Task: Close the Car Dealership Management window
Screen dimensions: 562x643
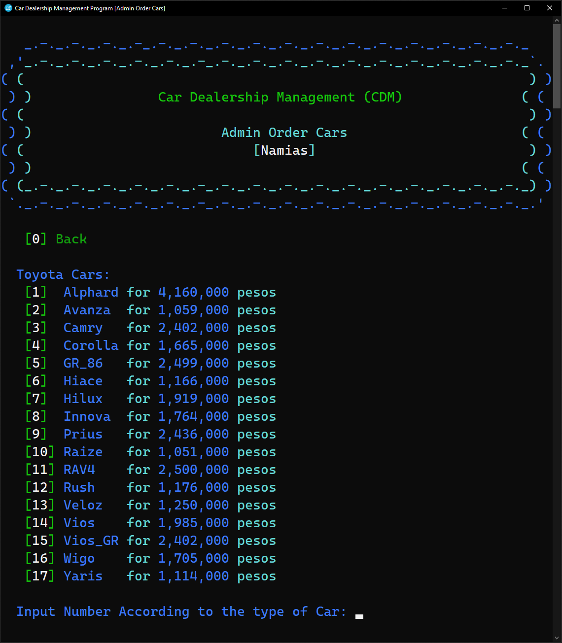Action: (550, 8)
